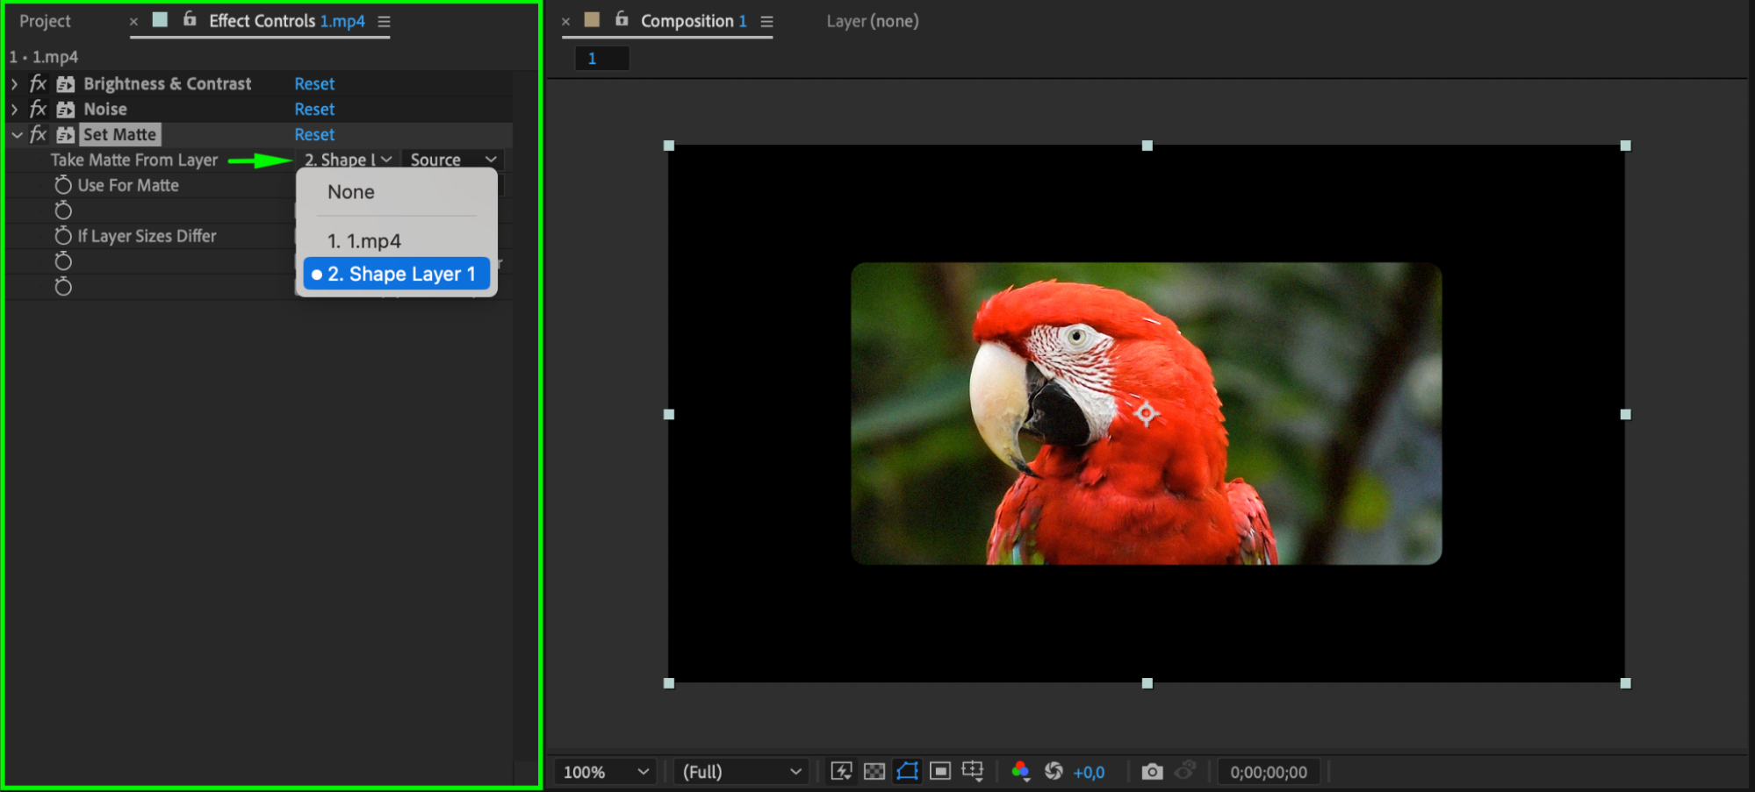The image size is (1755, 792).
Task: Select 1. 1.mp4 in layer menu
Action: pos(364,241)
